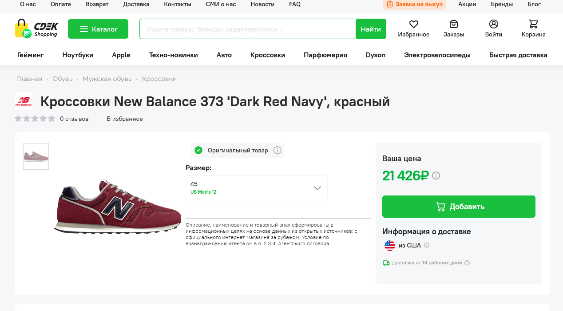Click info icon beside the price
This screenshot has height=311, width=563.
click(436, 175)
